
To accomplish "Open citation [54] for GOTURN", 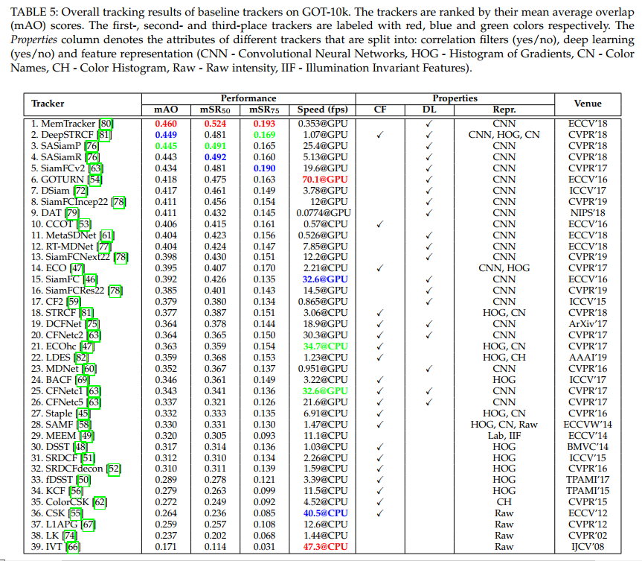I will [x=94, y=180].
